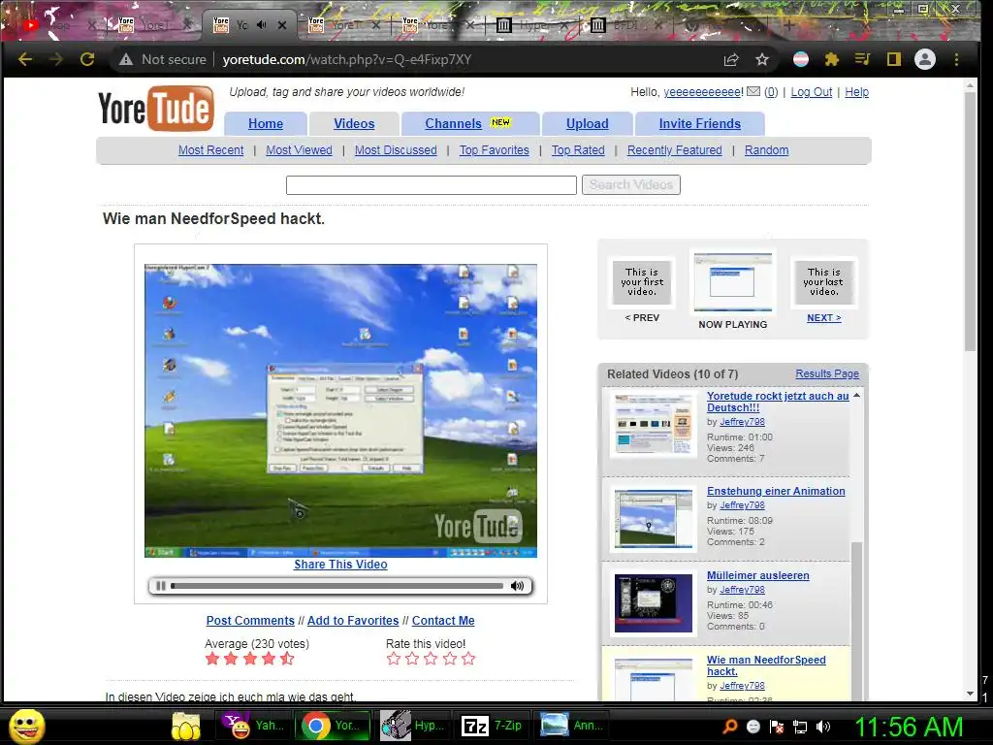Open Chrome's three-dot menu

click(956, 59)
